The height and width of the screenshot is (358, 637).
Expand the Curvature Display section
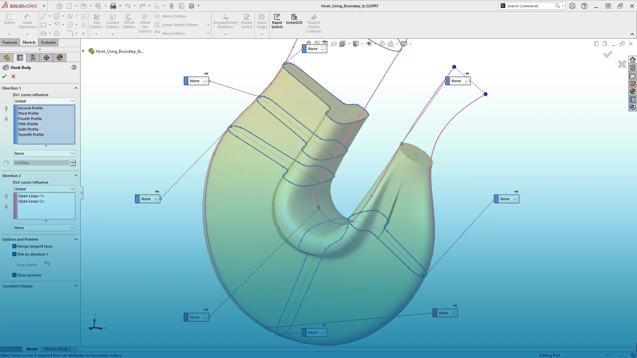pyautogui.click(x=76, y=286)
